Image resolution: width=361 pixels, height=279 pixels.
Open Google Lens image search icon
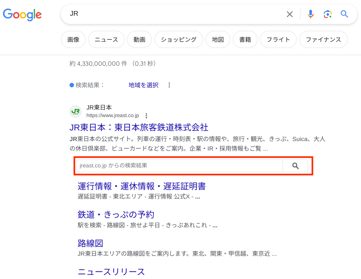327,14
